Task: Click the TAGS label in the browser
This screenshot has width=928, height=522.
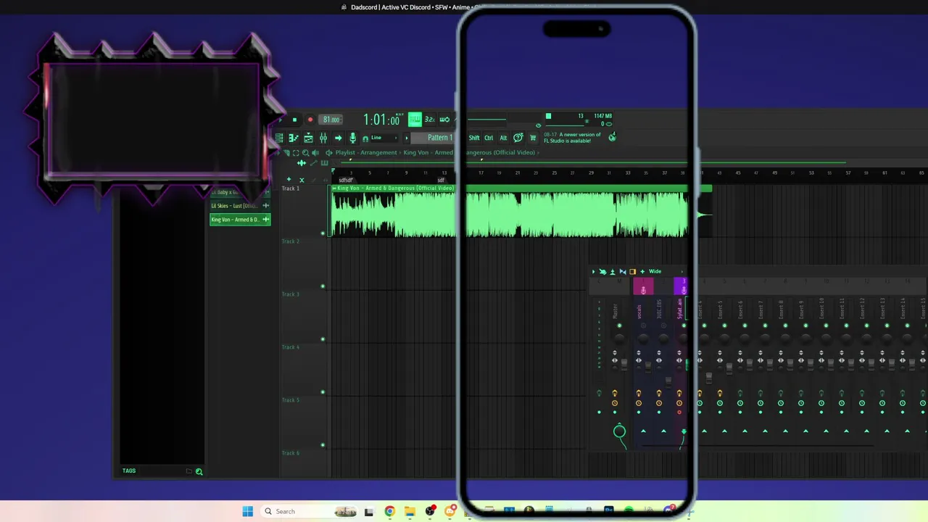Action: [x=129, y=471]
